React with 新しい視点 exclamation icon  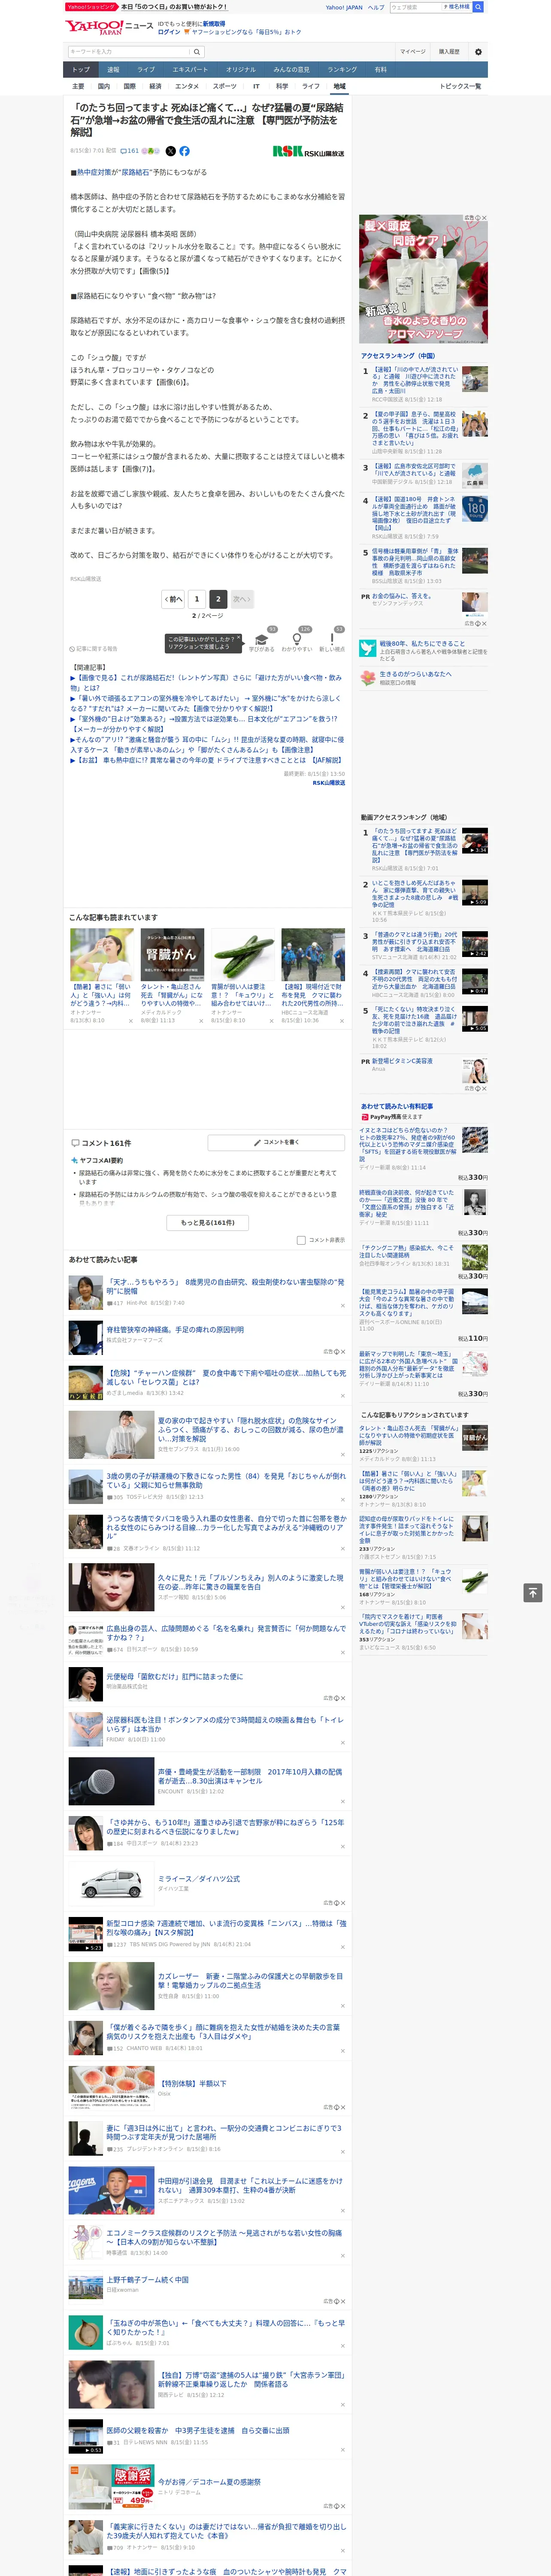coord(332,640)
